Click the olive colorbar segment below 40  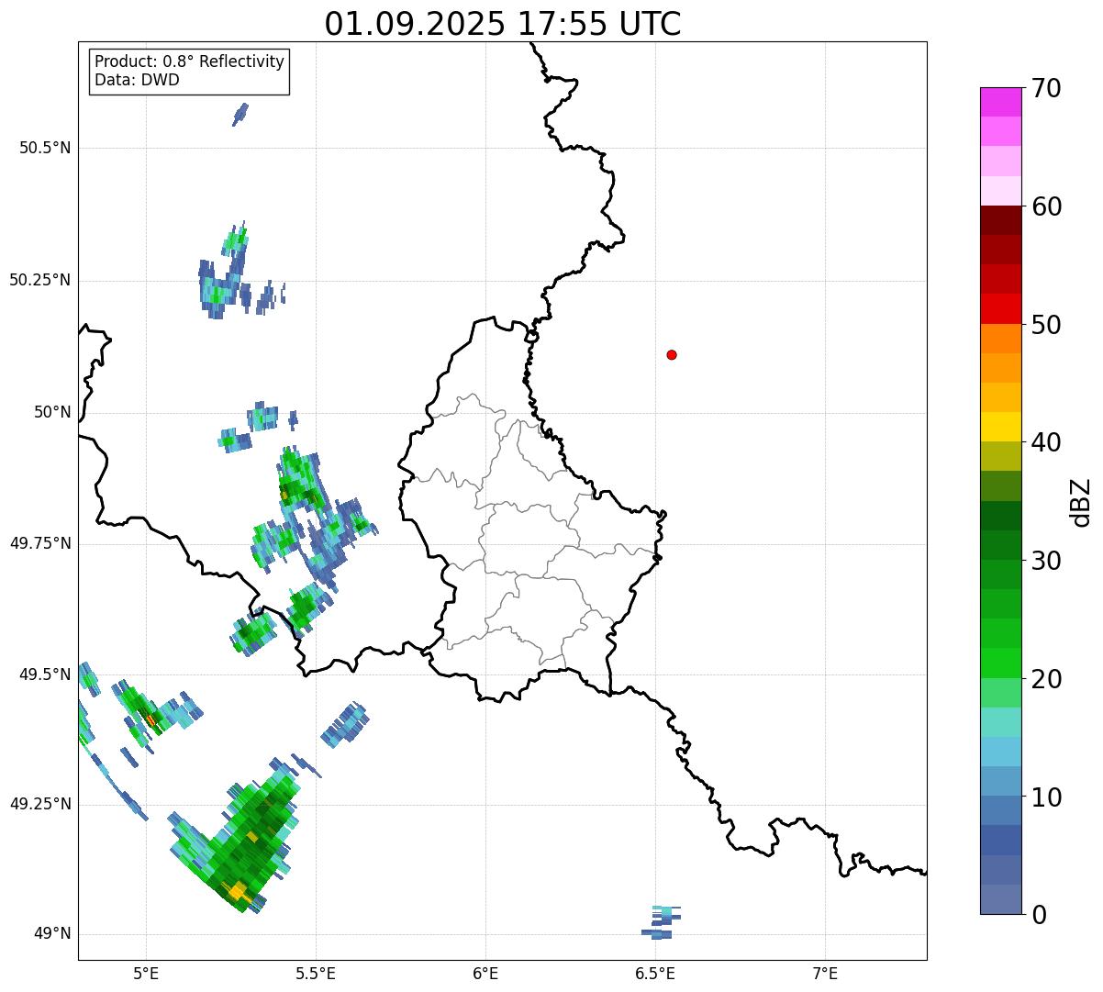1000,456
